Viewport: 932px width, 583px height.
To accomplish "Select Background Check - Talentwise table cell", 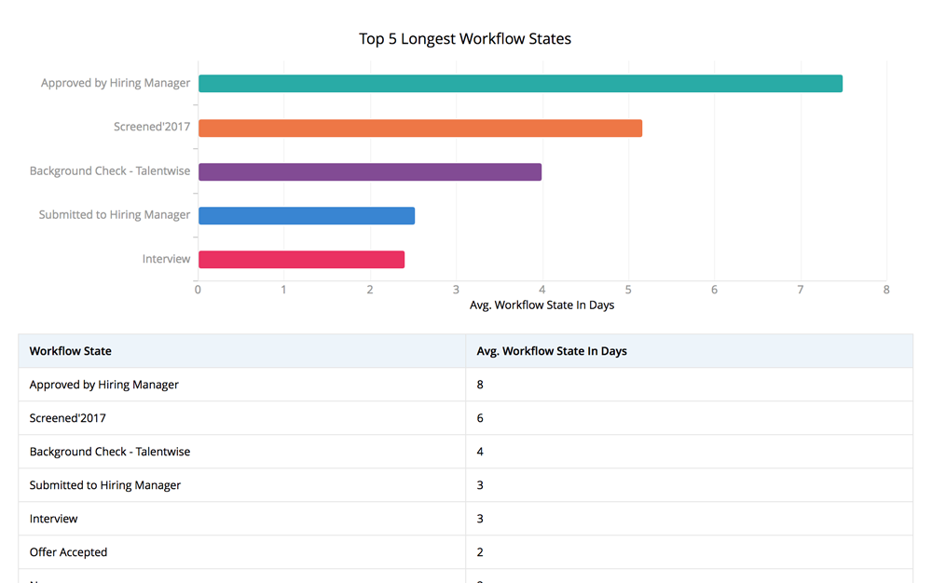I will click(110, 452).
